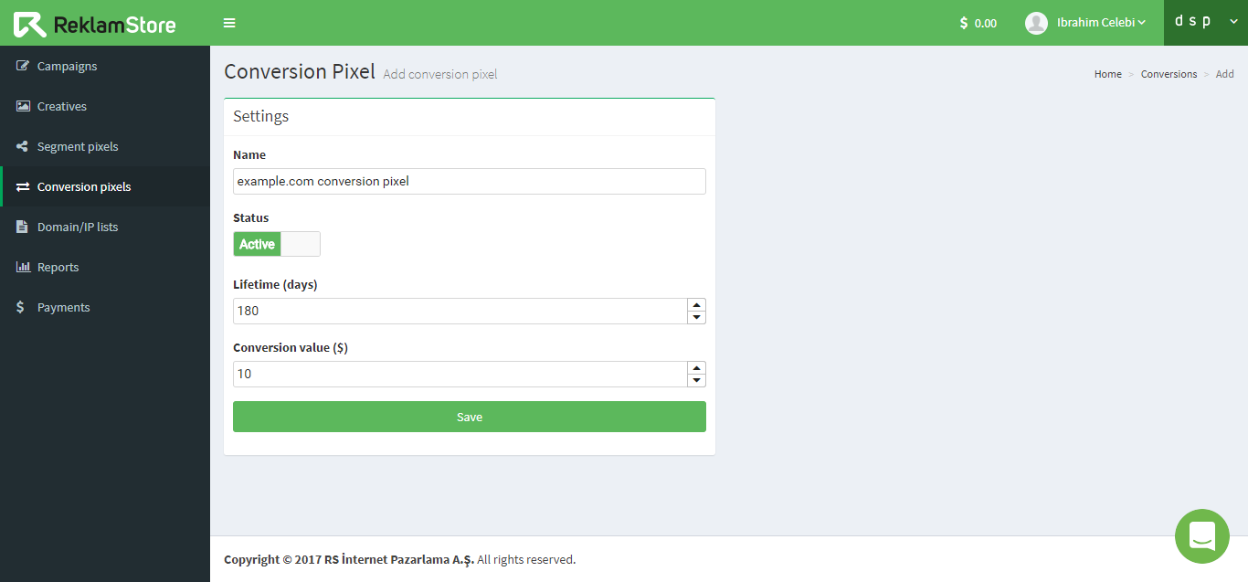Open Conversions breadcrumb link
The image size is (1248, 582).
point(1169,74)
